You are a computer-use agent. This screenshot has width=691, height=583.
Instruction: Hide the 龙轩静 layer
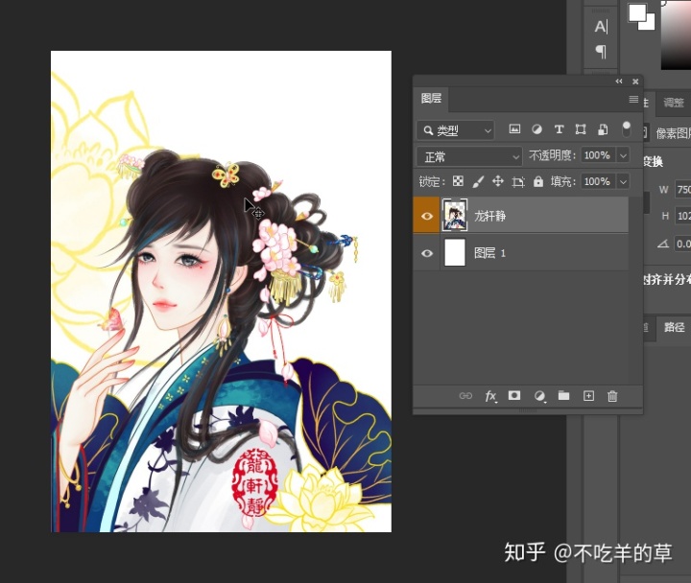coord(426,216)
